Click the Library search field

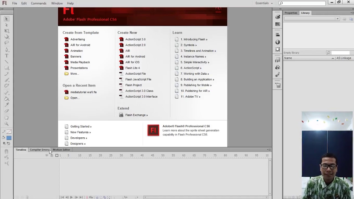point(340,53)
